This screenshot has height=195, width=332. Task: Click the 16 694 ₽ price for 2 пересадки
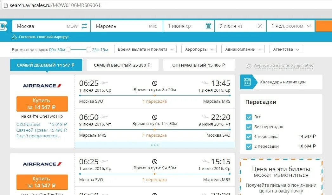307,146
